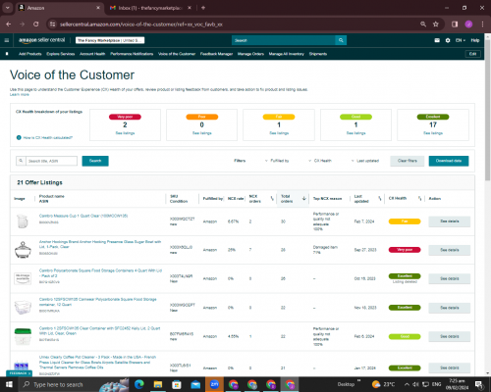
Task: Open The Fancy Marketplace account switcher
Action: click(x=110, y=40)
